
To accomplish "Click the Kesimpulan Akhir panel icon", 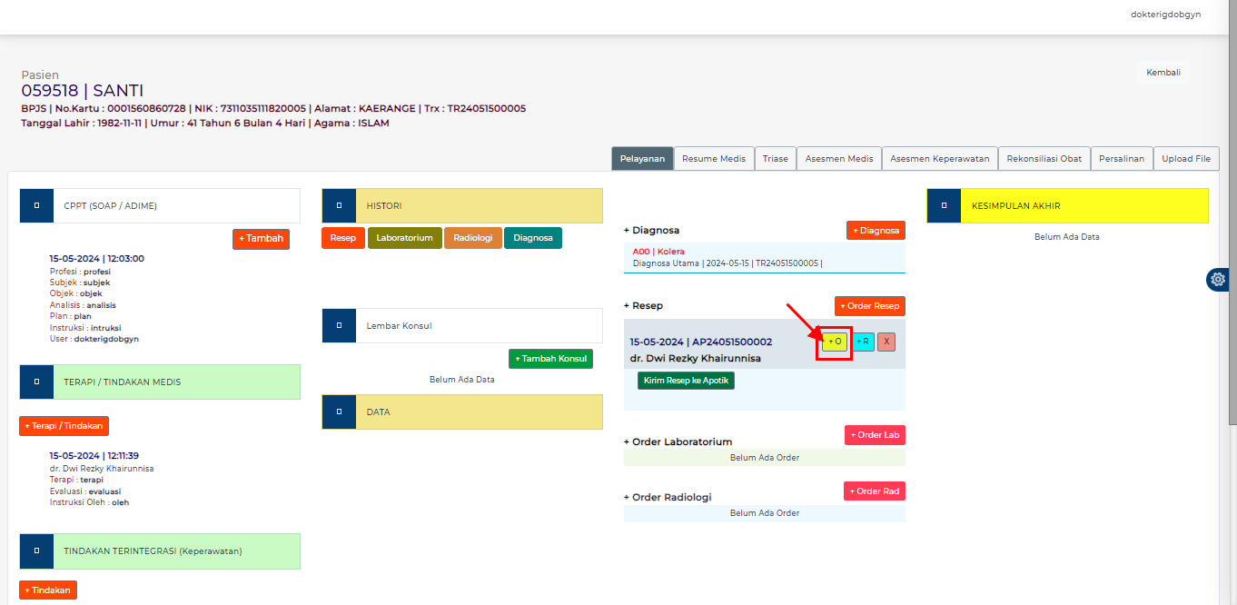I will point(944,205).
